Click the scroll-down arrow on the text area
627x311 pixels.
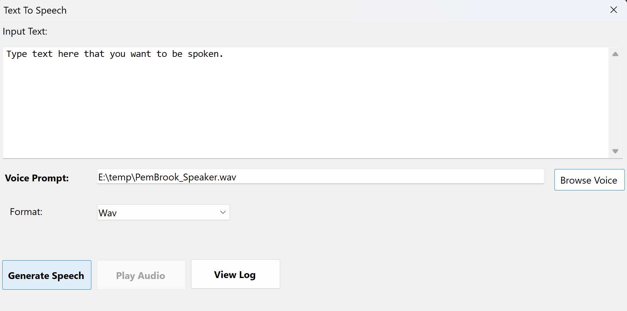tap(615, 151)
